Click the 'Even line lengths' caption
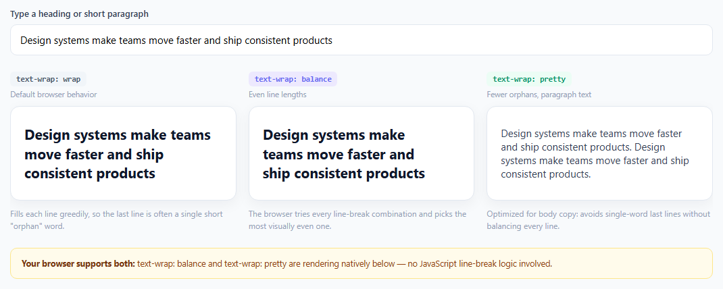The width and height of the screenshot is (723, 289). (277, 95)
